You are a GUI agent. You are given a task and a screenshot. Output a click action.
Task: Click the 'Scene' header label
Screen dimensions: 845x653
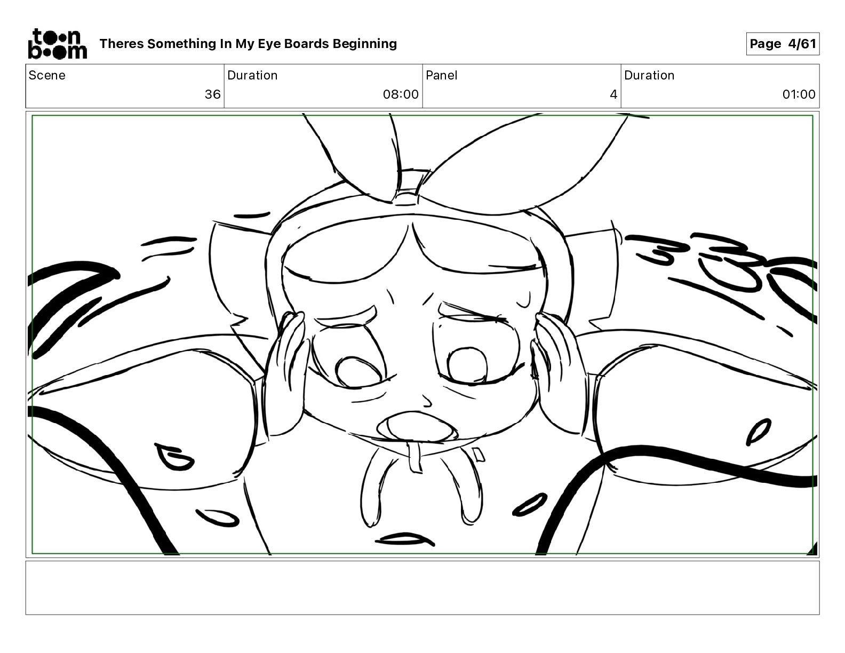click(47, 75)
